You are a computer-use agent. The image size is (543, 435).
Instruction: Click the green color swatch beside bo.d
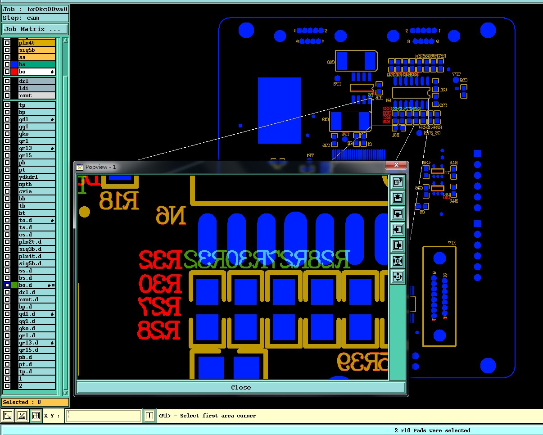pyautogui.click(x=14, y=285)
